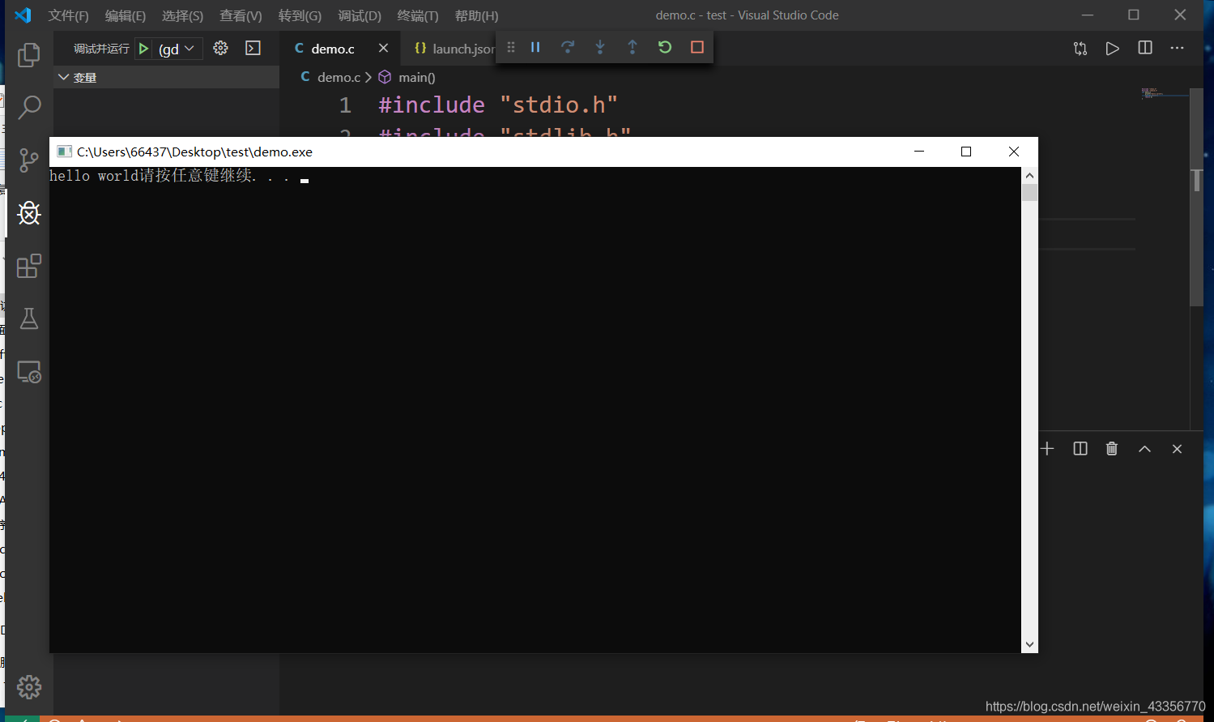This screenshot has width=1214, height=722.
Task: Click the green start debugging button
Action: 143,49
